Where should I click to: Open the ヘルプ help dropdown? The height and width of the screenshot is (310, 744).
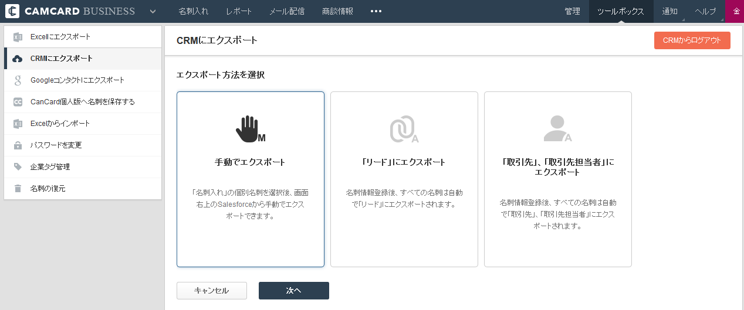pos(705,11)
